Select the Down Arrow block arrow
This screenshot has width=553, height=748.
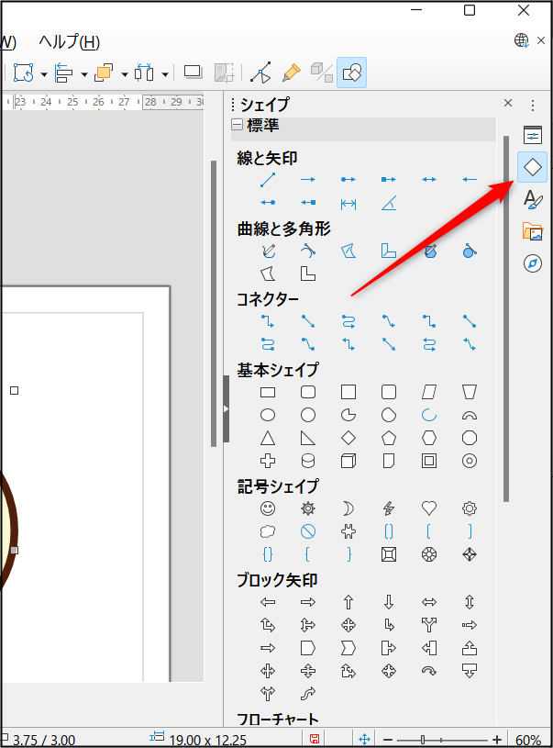click(x=389, y=602)
